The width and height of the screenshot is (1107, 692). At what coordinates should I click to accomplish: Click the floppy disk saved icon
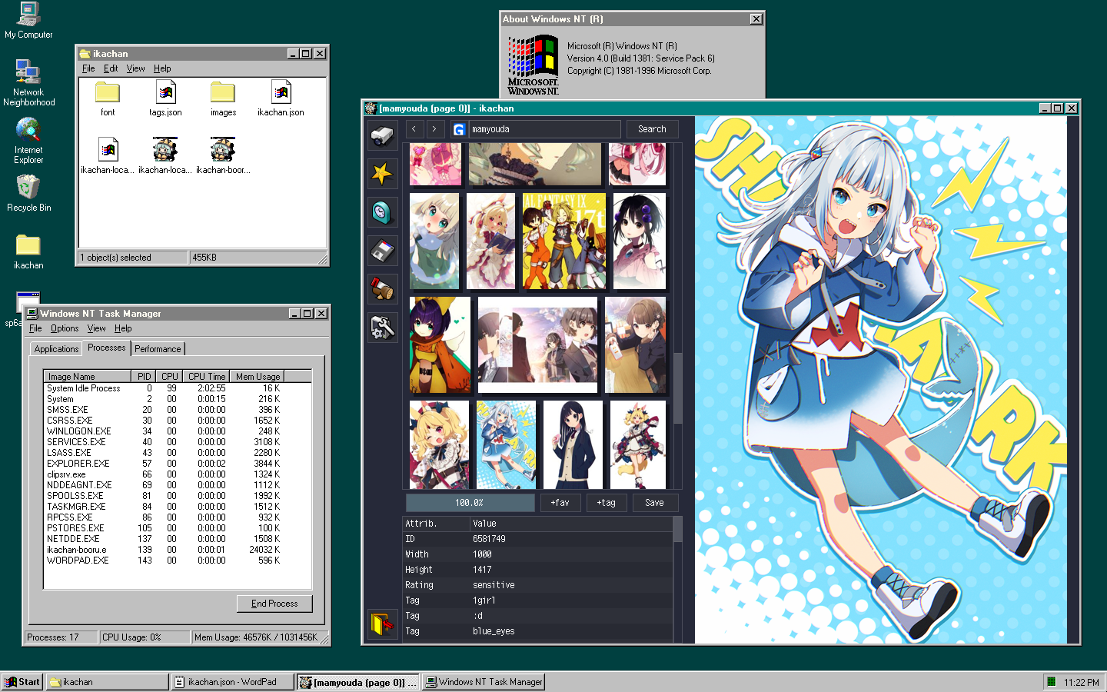[x=382, y=251]
